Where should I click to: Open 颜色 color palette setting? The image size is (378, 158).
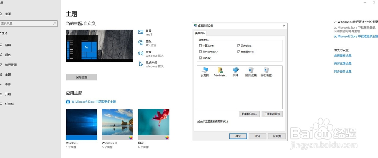pyautogui.click(x=147, y=43)
